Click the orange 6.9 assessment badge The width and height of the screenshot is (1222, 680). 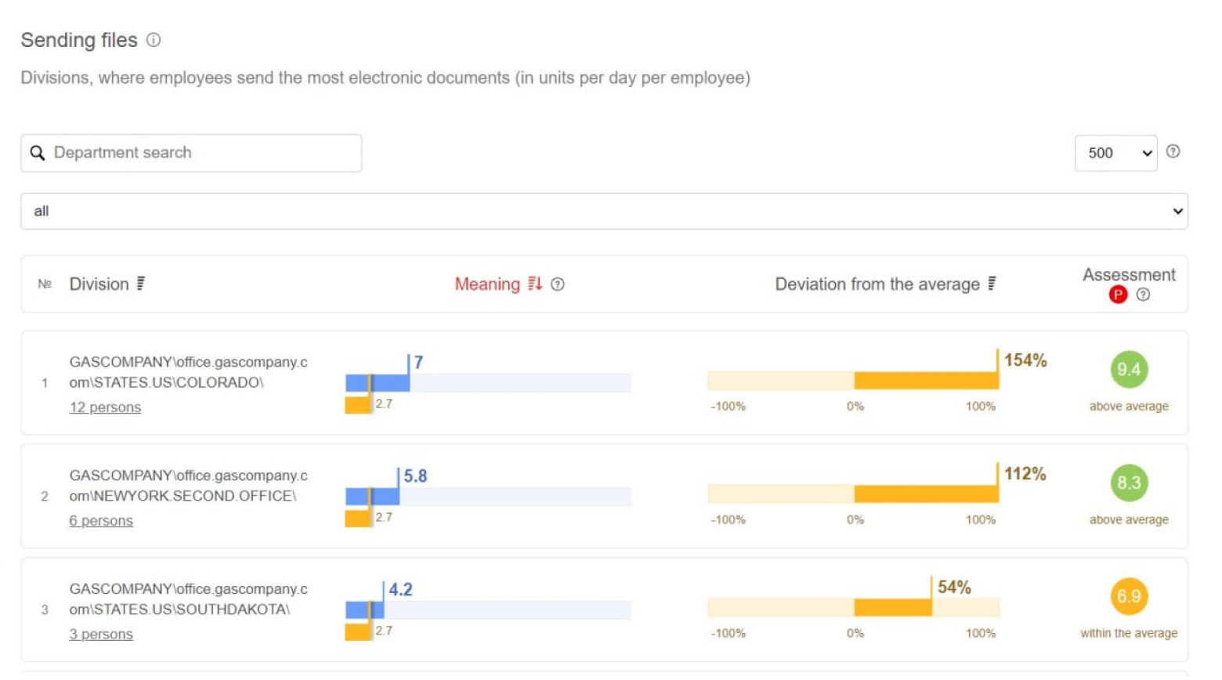(1129, 597)
